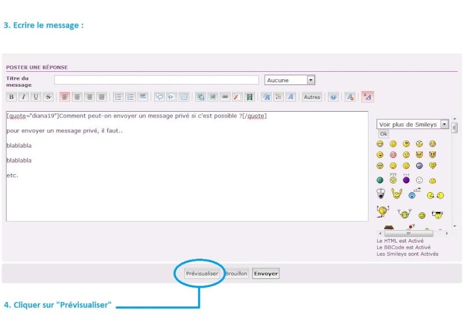Click the 'Le HTML est Activé' text
The image size is (463, 327).
(x=400, y=241)
